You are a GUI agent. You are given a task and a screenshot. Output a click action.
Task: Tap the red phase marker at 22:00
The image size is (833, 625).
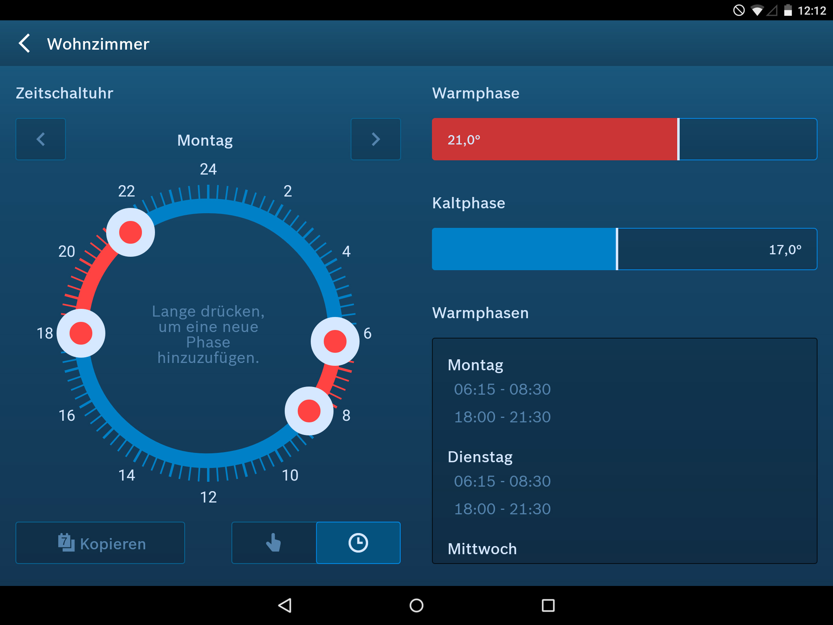pyautogui.click(x=130, y=232)
